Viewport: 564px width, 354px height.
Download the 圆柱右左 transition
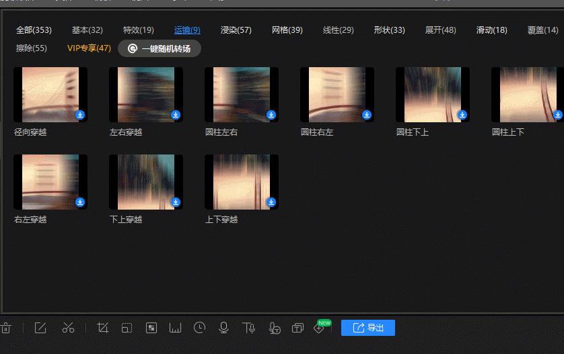click(367, 114)
